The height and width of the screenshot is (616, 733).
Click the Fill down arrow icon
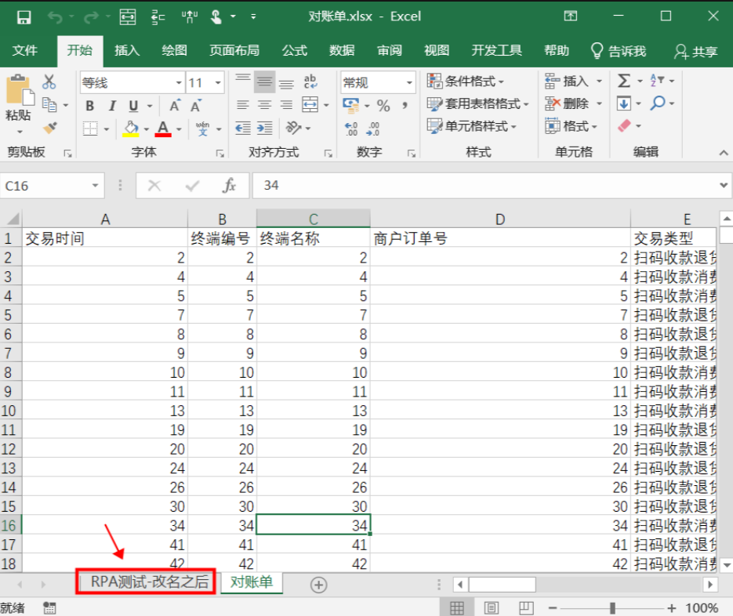(623, 103)
